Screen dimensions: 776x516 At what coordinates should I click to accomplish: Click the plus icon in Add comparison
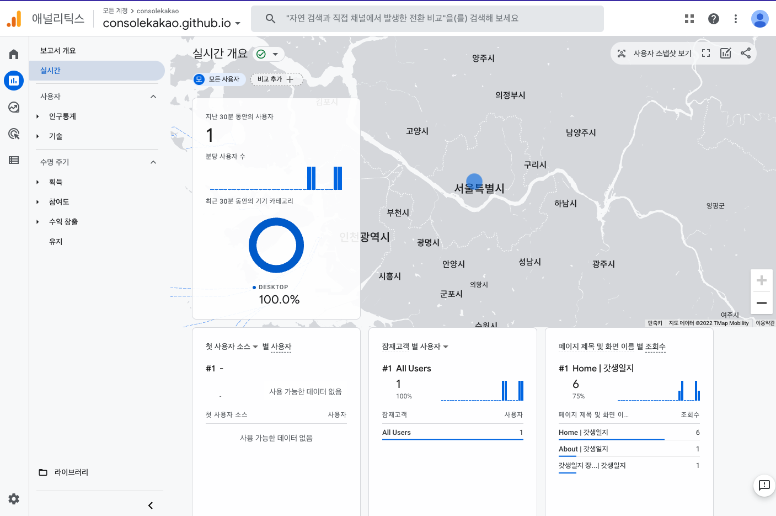tap(290, 79)
